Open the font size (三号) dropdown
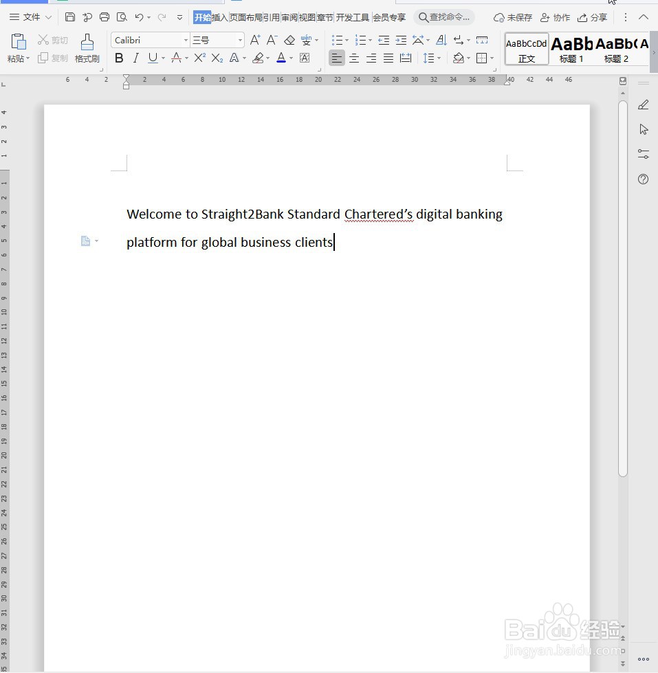This screenshot has width=658, height=673. (x=241, y=41)
